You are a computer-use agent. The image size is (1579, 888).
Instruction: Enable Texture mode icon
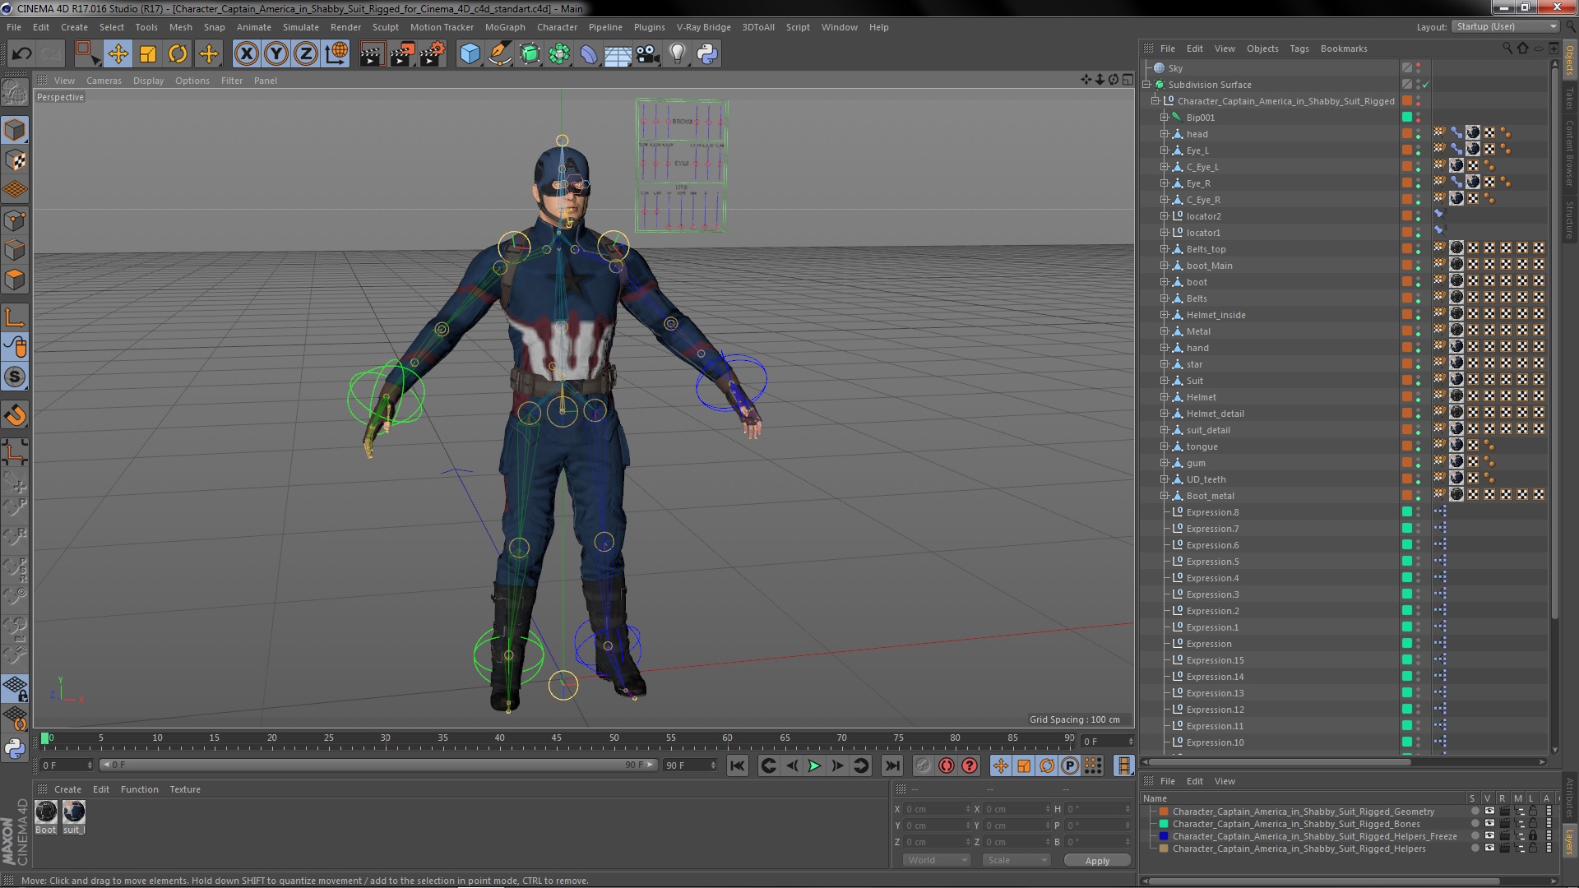coord(15,160)
